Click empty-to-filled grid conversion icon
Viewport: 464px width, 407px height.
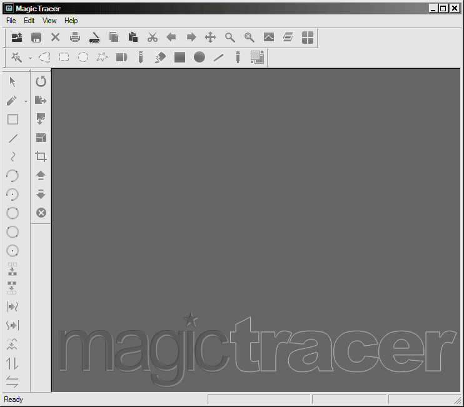click(13, 269)
